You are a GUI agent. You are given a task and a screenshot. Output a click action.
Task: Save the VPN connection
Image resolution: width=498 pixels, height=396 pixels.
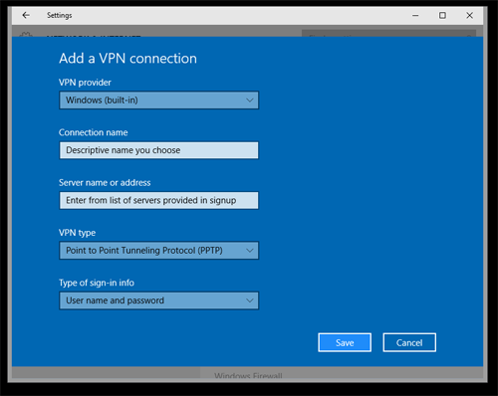tap(345, 342)
